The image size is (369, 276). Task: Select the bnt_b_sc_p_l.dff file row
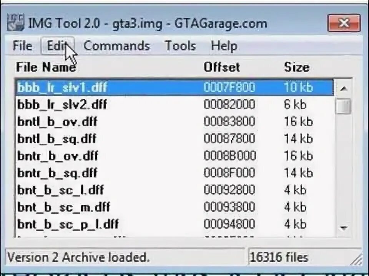pyautogui.click(x=175, y=224)
